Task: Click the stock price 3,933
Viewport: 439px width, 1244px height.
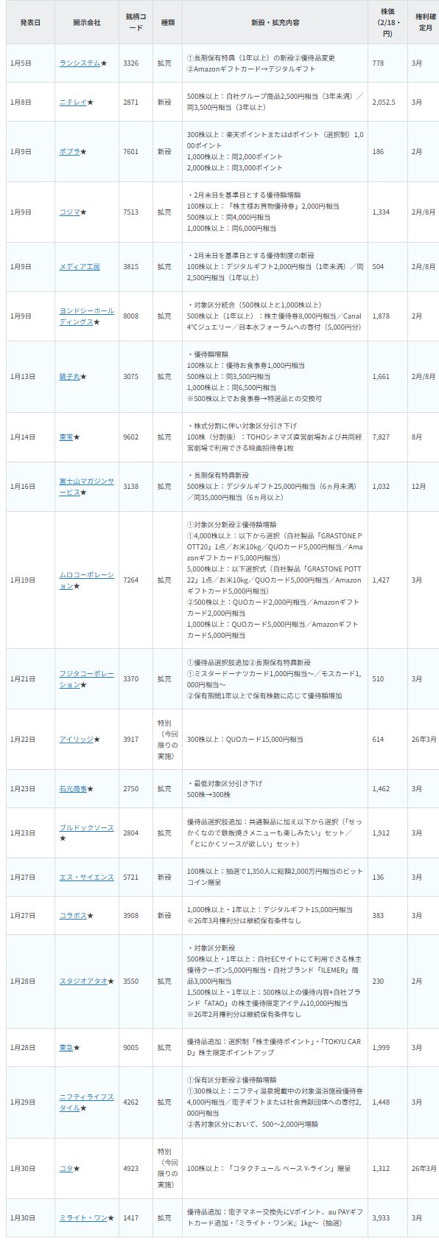Action: (381, 1218)
